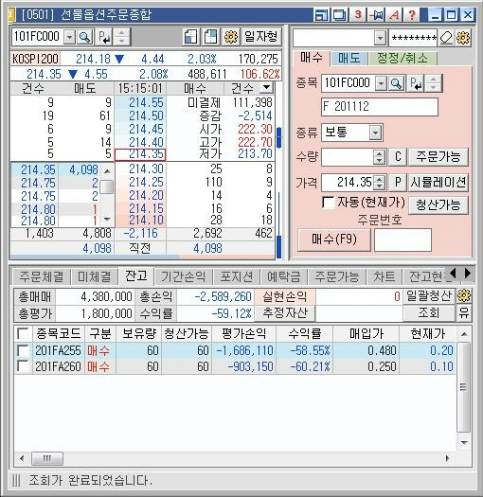The width and height of the screenshot is (483, 497).
Task: Click the app icon in the title bar
Action: [11, 14]
